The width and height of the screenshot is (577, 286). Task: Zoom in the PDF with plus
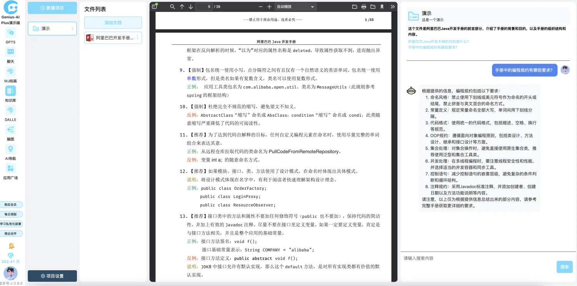269,7
